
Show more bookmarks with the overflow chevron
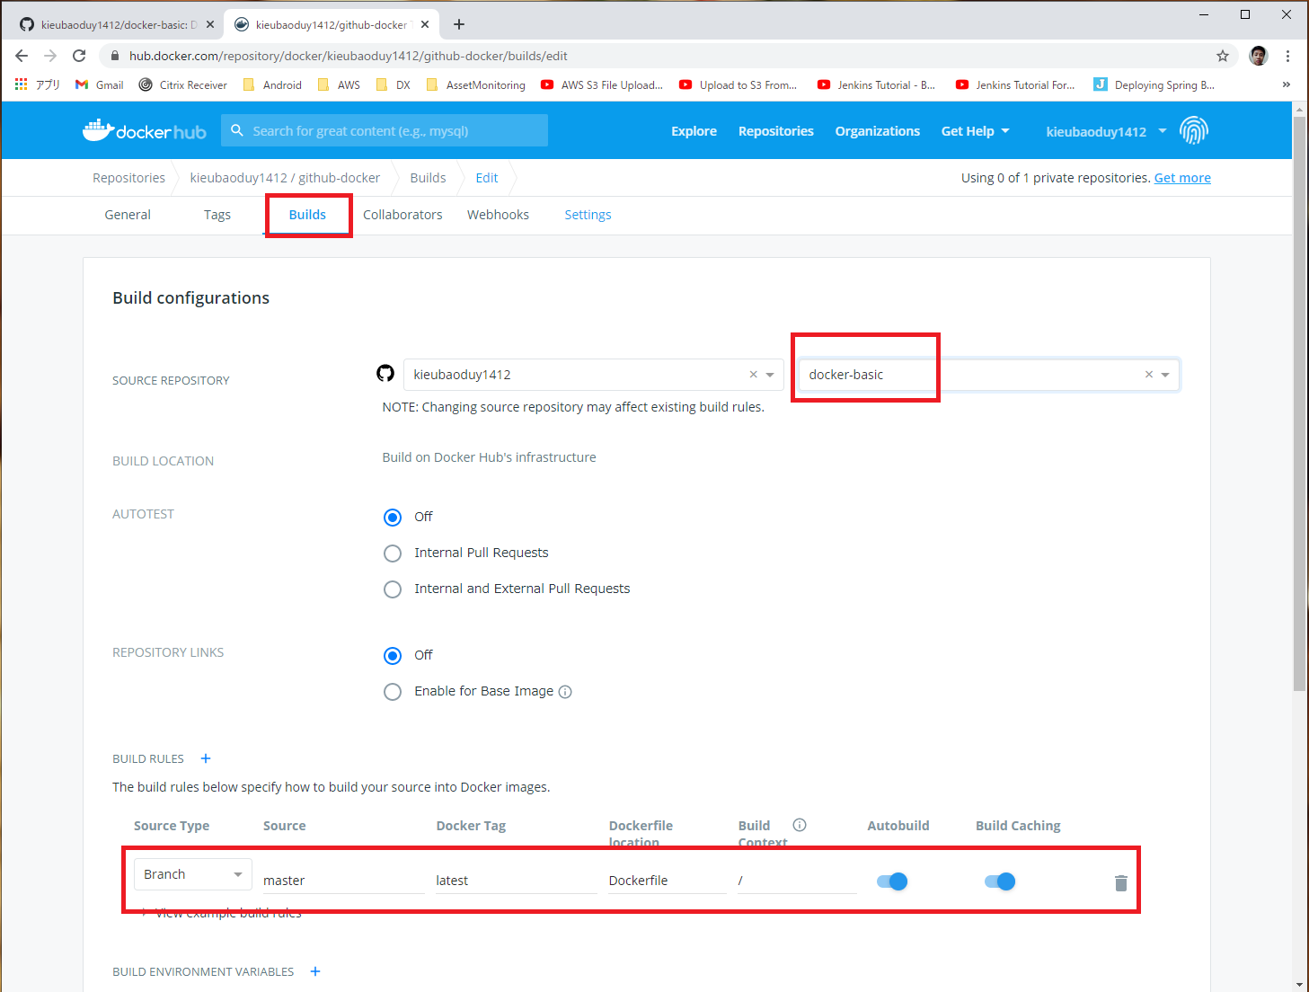(x=1287, y=85)
